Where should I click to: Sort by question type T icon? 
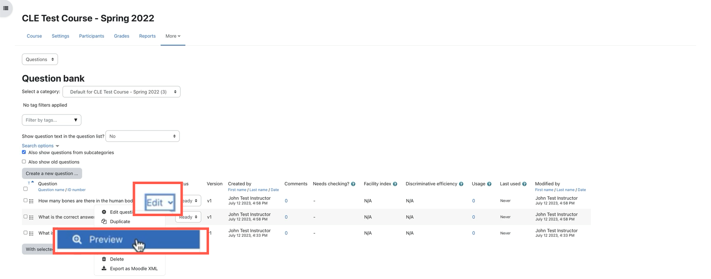(x=30, y=183)
